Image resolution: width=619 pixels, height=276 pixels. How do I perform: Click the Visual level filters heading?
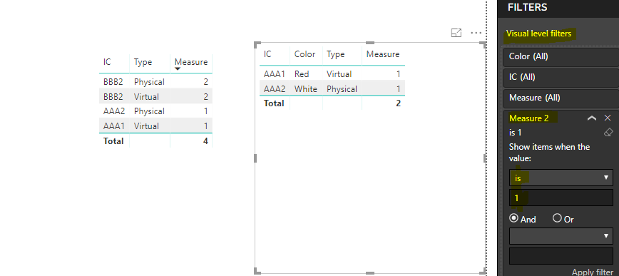[x=539, y=34]
